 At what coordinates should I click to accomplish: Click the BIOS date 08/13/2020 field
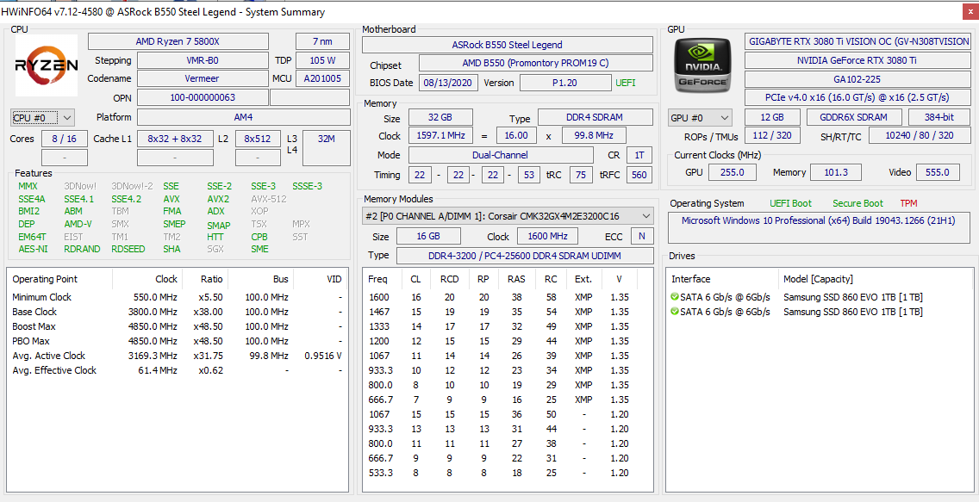[x=448, y=83]
